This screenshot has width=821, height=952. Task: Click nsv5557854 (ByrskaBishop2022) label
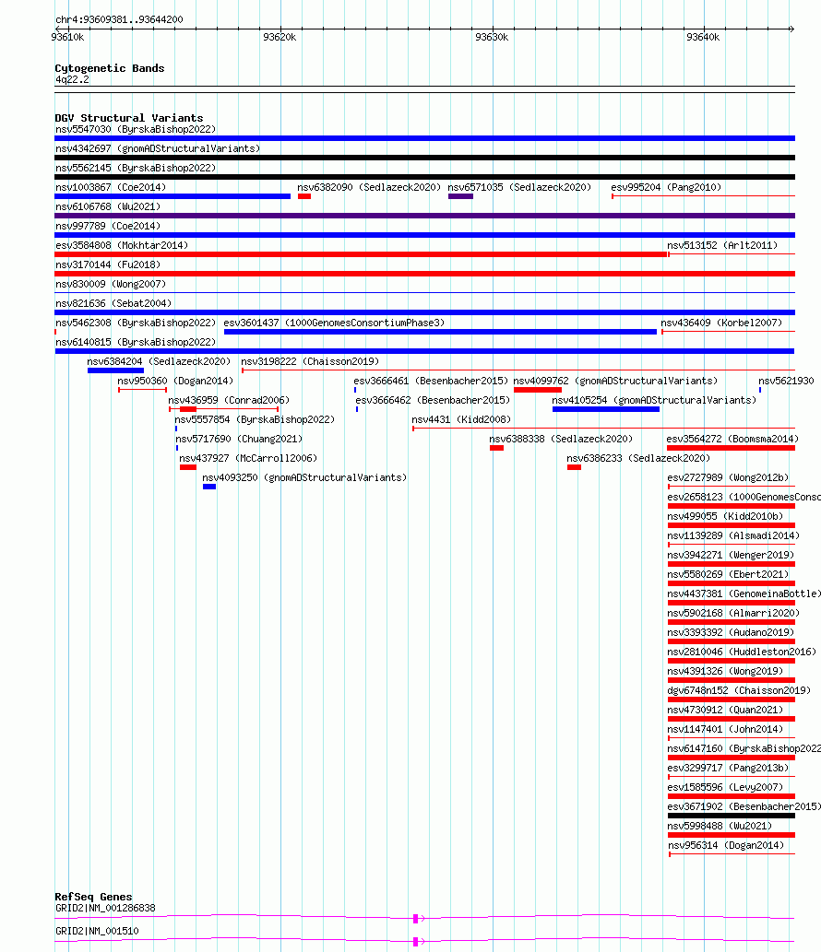tap(255, 421)
